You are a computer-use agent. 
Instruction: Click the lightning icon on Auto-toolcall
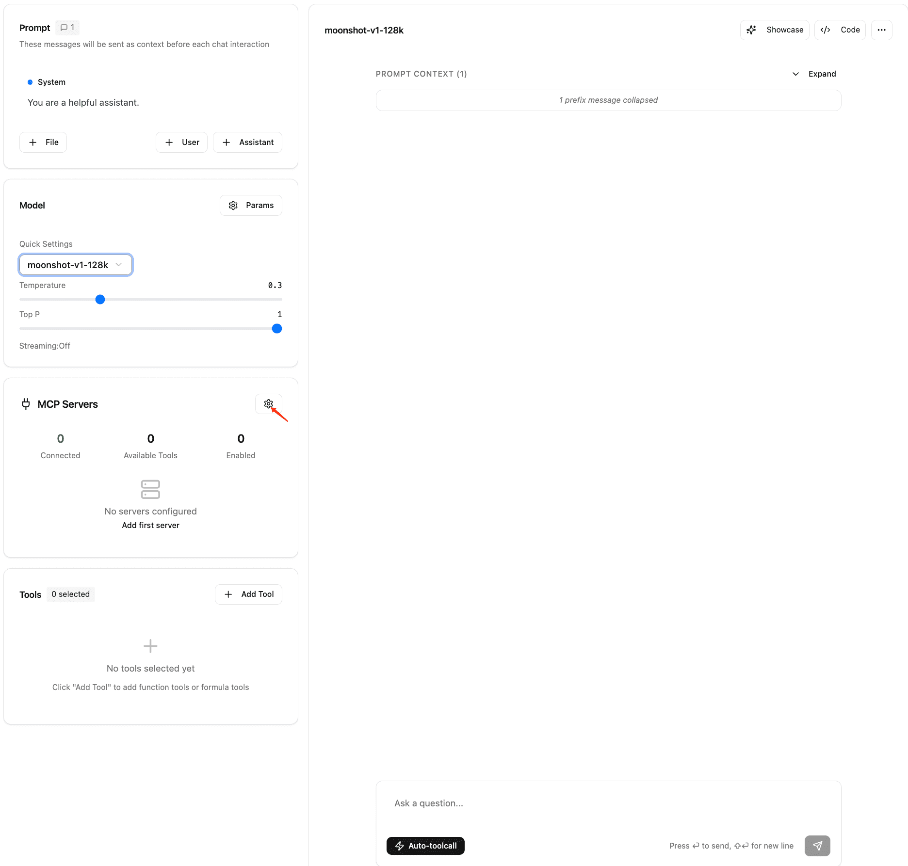tap(400, 846)
